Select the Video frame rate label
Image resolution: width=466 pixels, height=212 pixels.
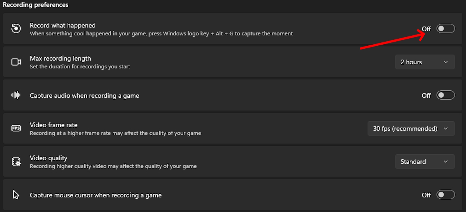(54, 125)
